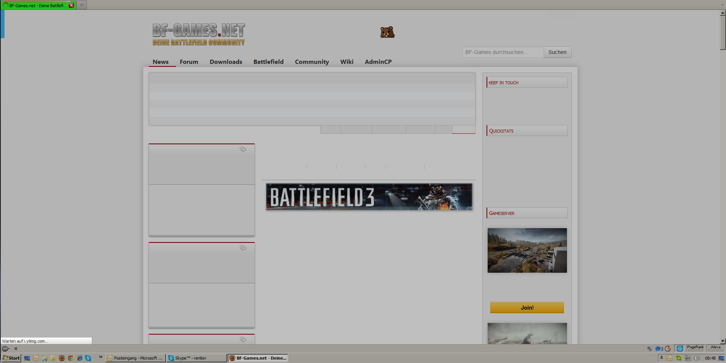Click the gray molecule add-on status icon
This screenshot has width=726, height=363.
(649, 349)
